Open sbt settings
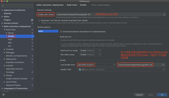Viewport: 169px width, 98px height. [x=10, y=46]
